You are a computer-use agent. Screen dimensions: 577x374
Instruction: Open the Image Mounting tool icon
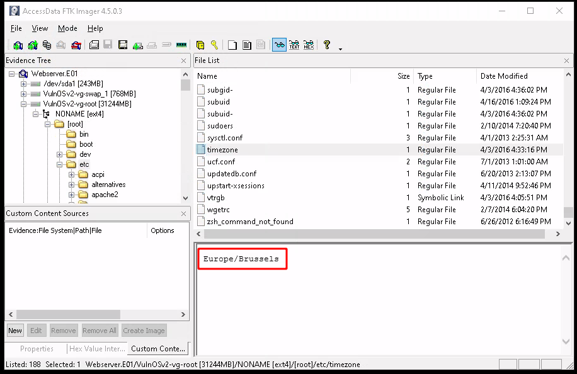[x=47, y=45]
